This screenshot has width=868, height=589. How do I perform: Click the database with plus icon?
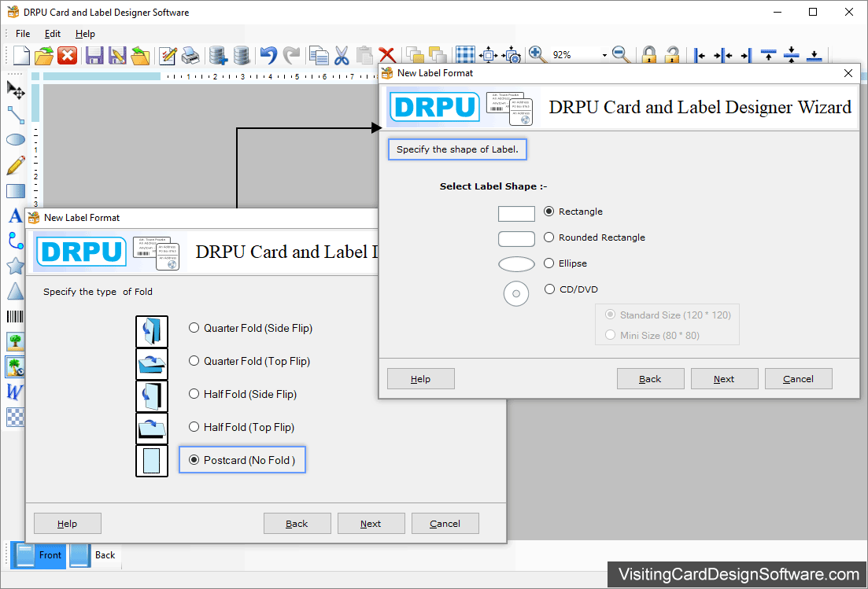click(x=218, y=55)
